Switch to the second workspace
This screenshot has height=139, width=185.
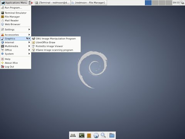[155, 3]
